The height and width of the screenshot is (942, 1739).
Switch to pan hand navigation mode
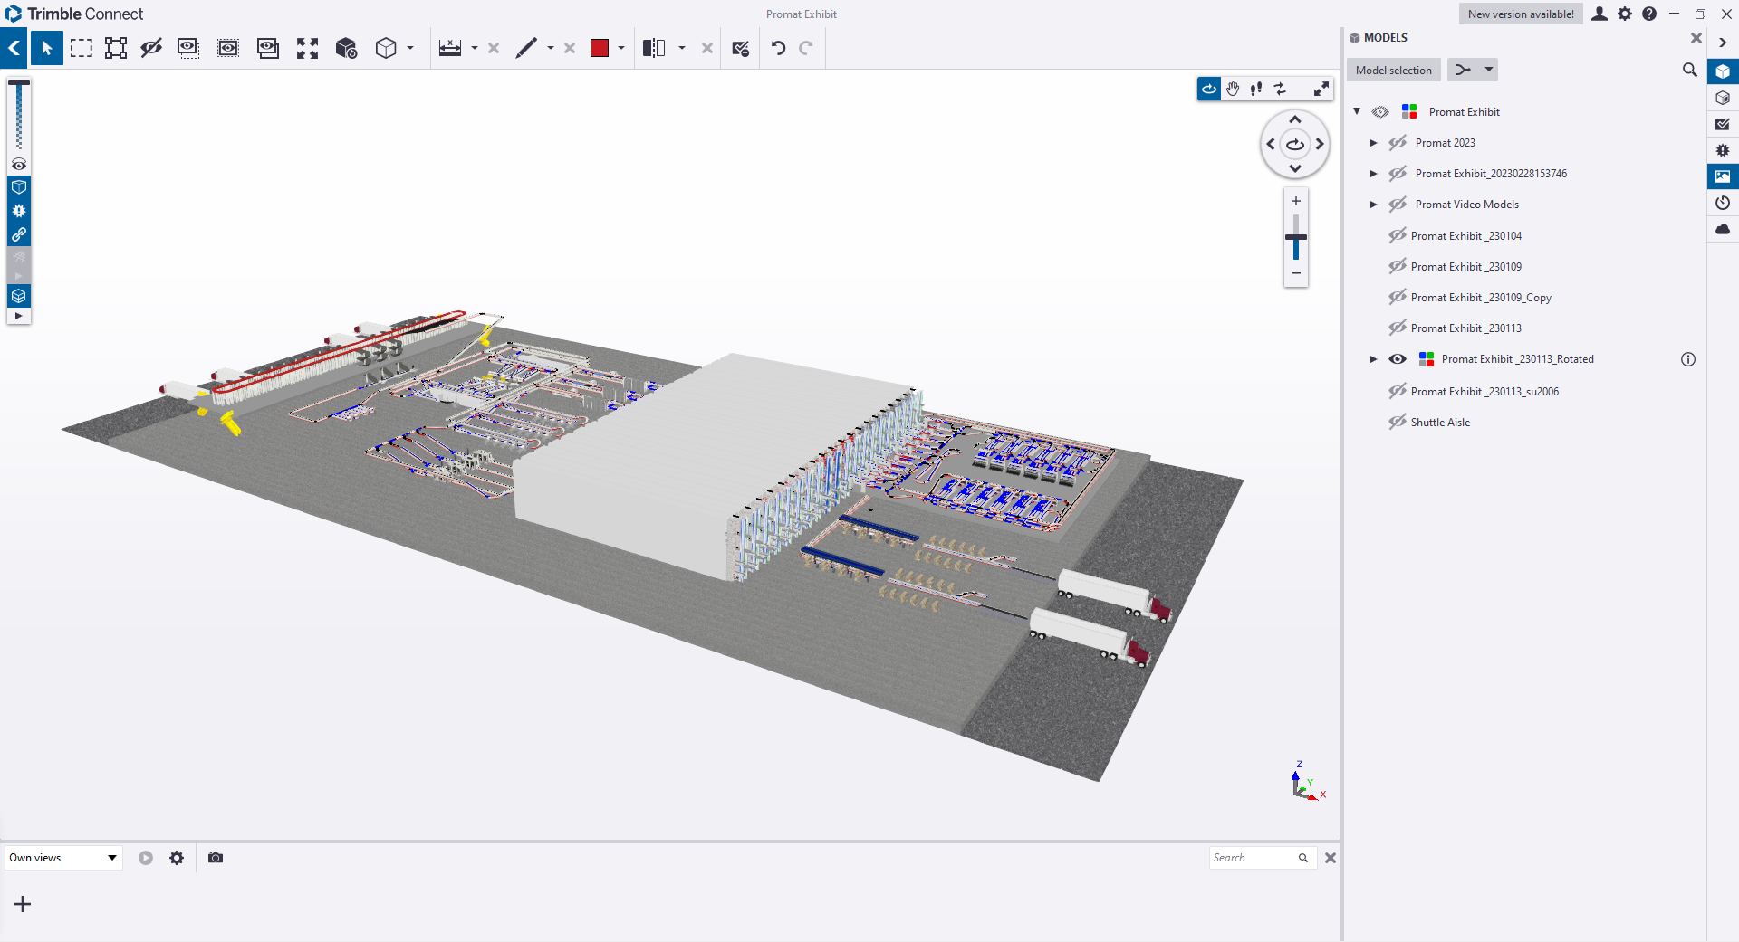(x=1233, y=89)
